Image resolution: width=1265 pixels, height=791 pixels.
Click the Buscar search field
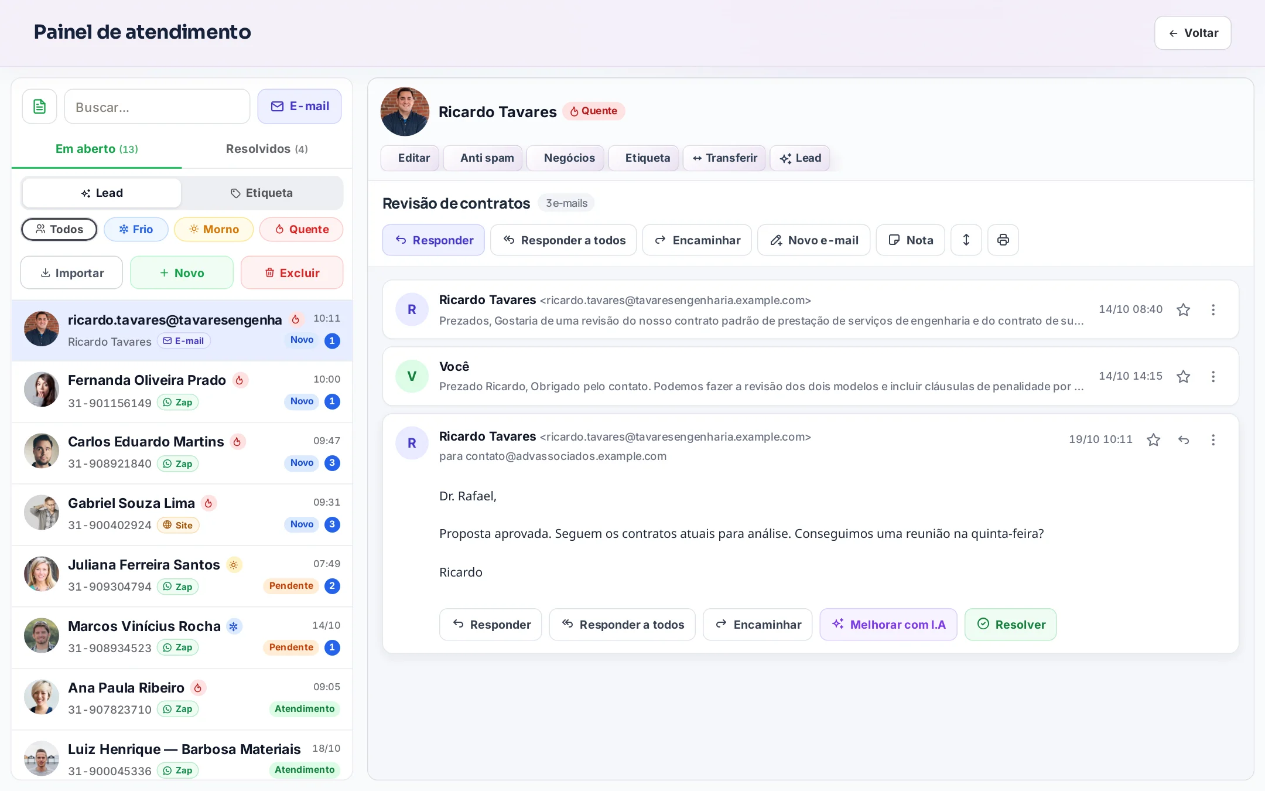[157, 107]
